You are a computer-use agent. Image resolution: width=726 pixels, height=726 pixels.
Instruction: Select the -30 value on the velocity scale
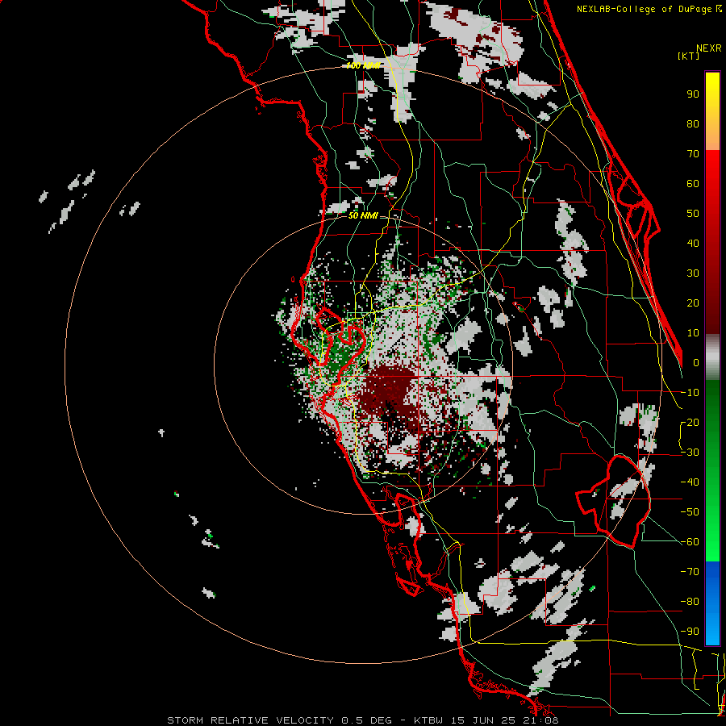(x=690, y=453)
